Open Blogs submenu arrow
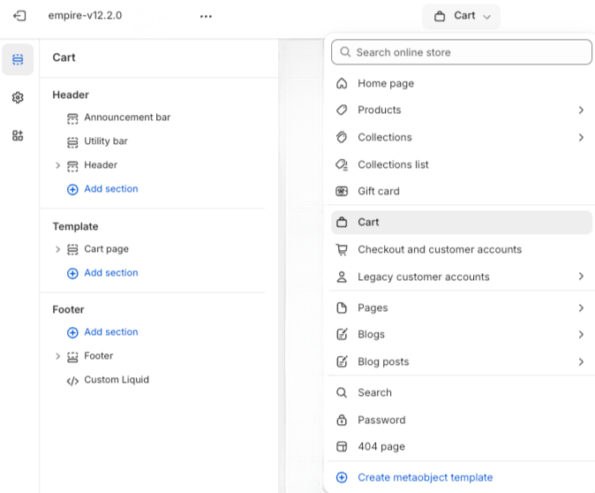The height and width of the screenshot is (493, 595). click(x=581, y=335)
